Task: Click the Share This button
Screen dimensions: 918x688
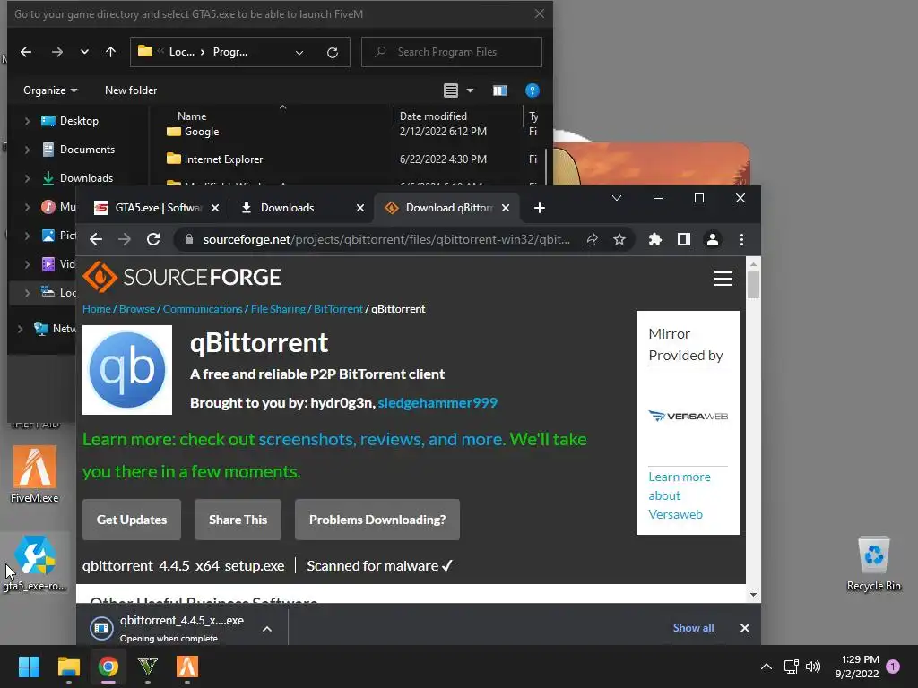Action: (x=238, y=520)
